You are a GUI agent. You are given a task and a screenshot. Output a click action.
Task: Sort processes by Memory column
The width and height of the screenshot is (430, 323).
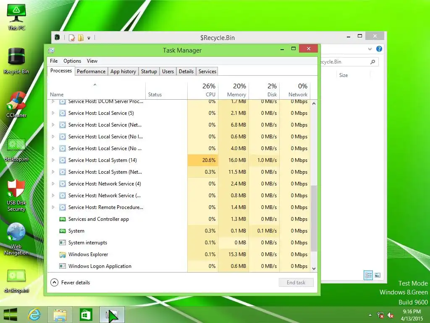pos(233,90)
